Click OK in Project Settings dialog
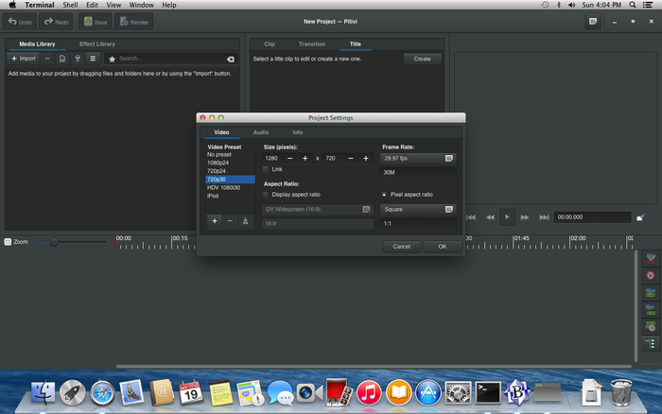The height and width of the screenshot is (414, 662). click(443, 246)
